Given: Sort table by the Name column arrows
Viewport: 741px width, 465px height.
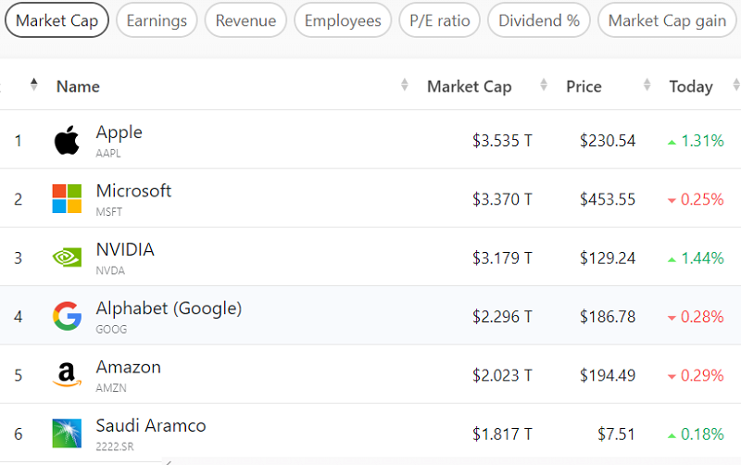Looking at the screenshot, I should (405, 86).
